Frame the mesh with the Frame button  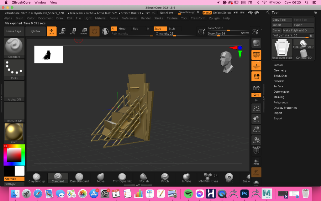tap(256, 108)
